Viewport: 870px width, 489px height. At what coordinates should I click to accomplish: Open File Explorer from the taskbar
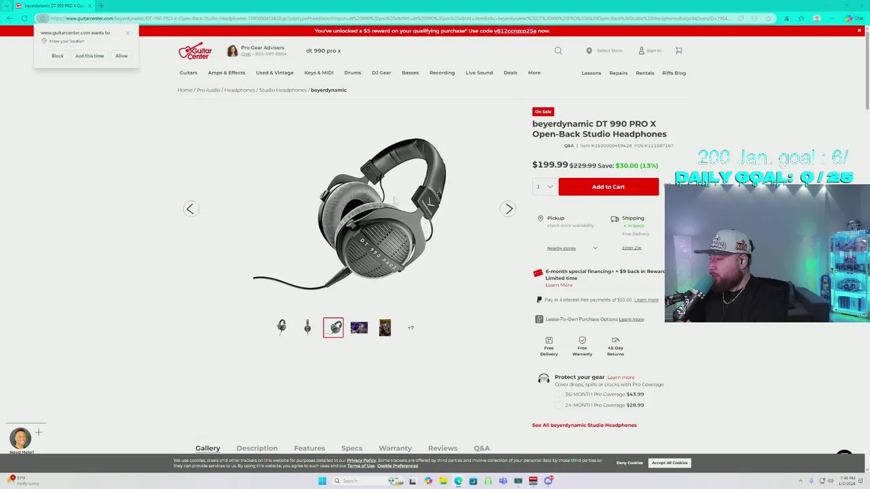443,481
